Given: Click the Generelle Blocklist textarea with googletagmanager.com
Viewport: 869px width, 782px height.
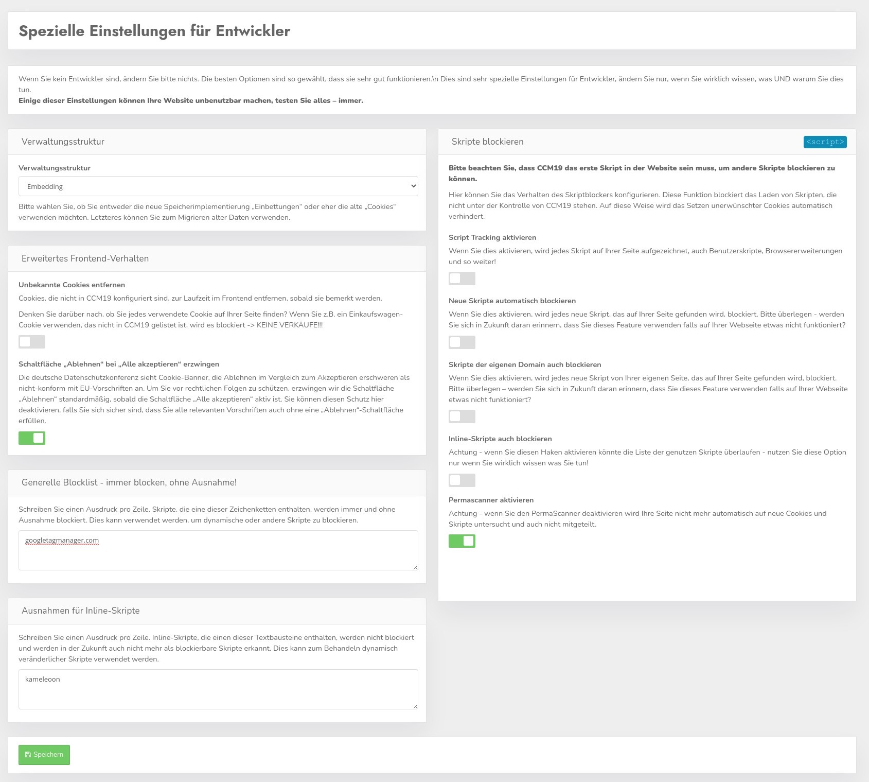Looking at the screenshot, I should pos(218,550).
